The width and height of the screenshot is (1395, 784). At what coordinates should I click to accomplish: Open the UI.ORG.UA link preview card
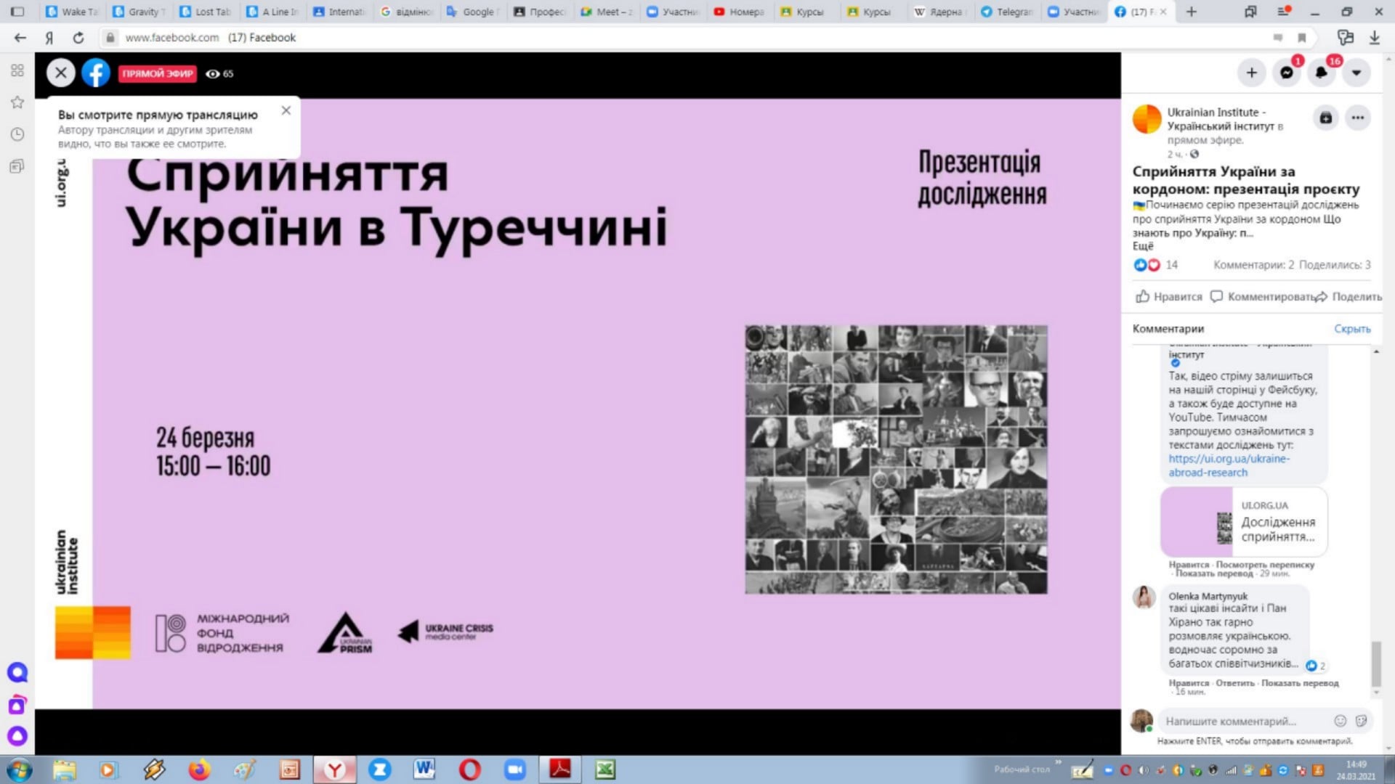pyautogui.click(x=1244, y=521)
